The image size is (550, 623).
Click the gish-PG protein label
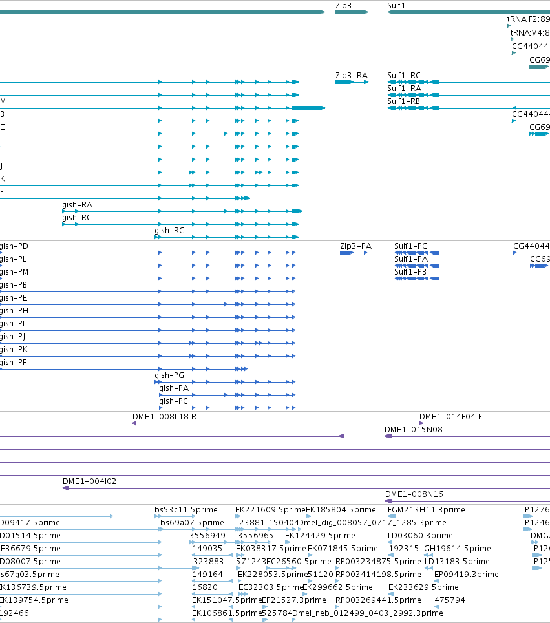pos(169,375)
